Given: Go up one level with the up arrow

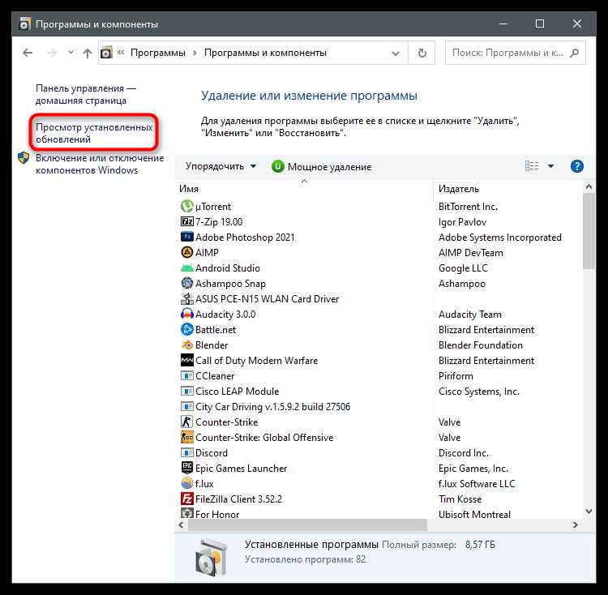Looking at the screenshot, I should 88,53.
